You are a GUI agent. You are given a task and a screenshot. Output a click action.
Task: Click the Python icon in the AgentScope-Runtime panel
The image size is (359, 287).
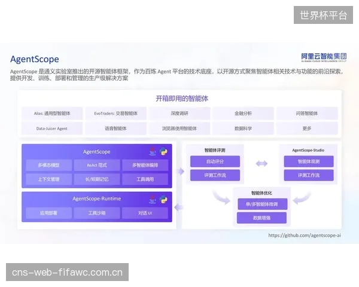163,200
